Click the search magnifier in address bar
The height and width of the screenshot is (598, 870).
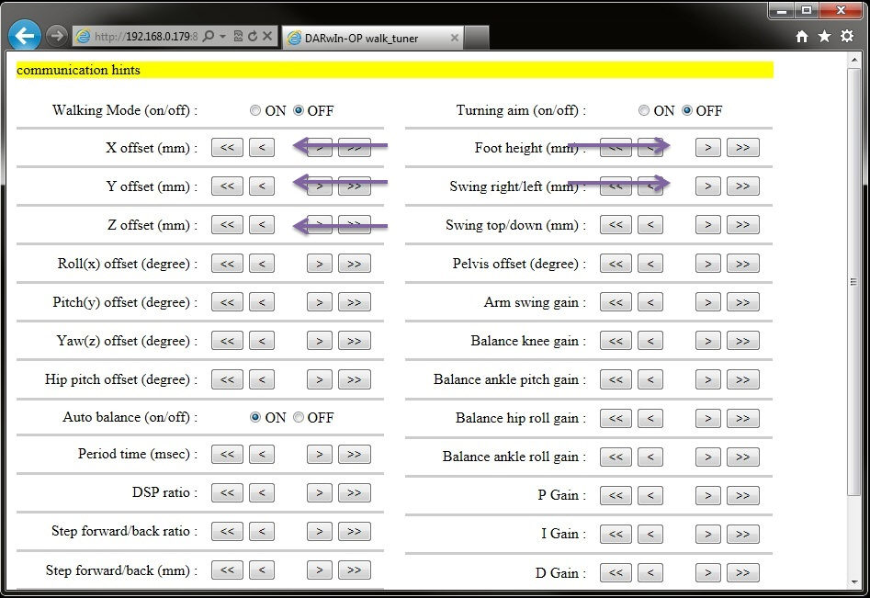[x=208, y=36]
